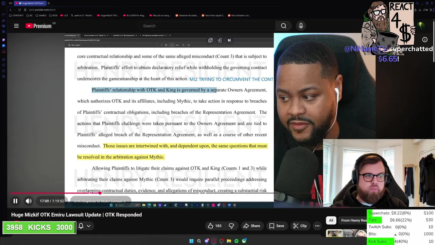Open the YouTube guide hamburger menu
The image size is (435, 245).
pos(16,26)
